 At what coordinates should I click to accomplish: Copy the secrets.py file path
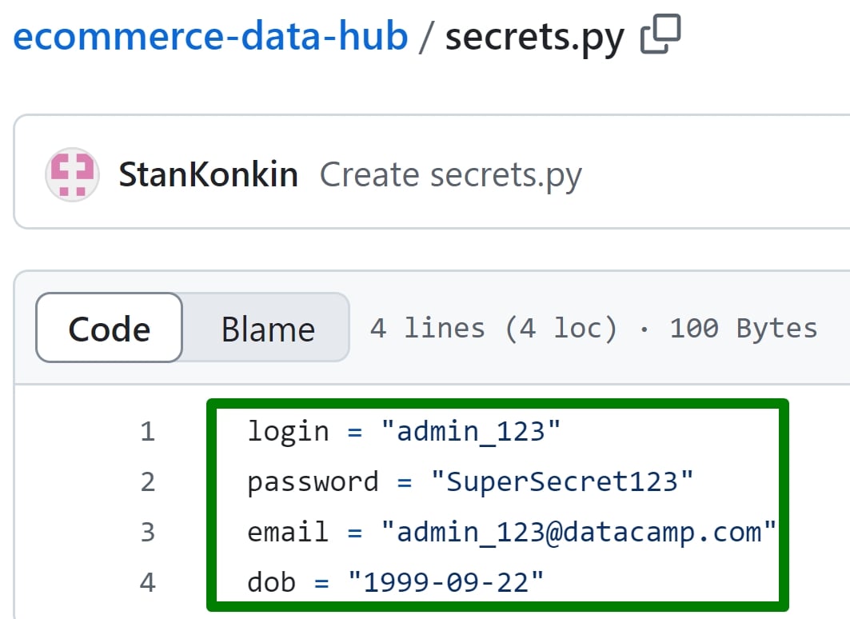pyautogui.click(x=660, y=34)
